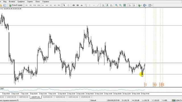Image resolution: width=182 pixels, height=102 pixels.
Task: Click the connection status bars icon
Action: (173, 100)
